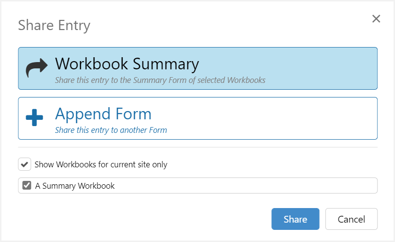The width and height of the screenshot is (395, 242).
Task: Select the Workbook Summary heading
Action: (127, 64)
